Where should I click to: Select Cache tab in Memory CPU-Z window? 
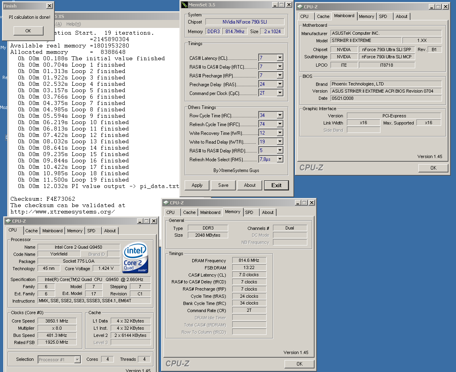point(189,213)
